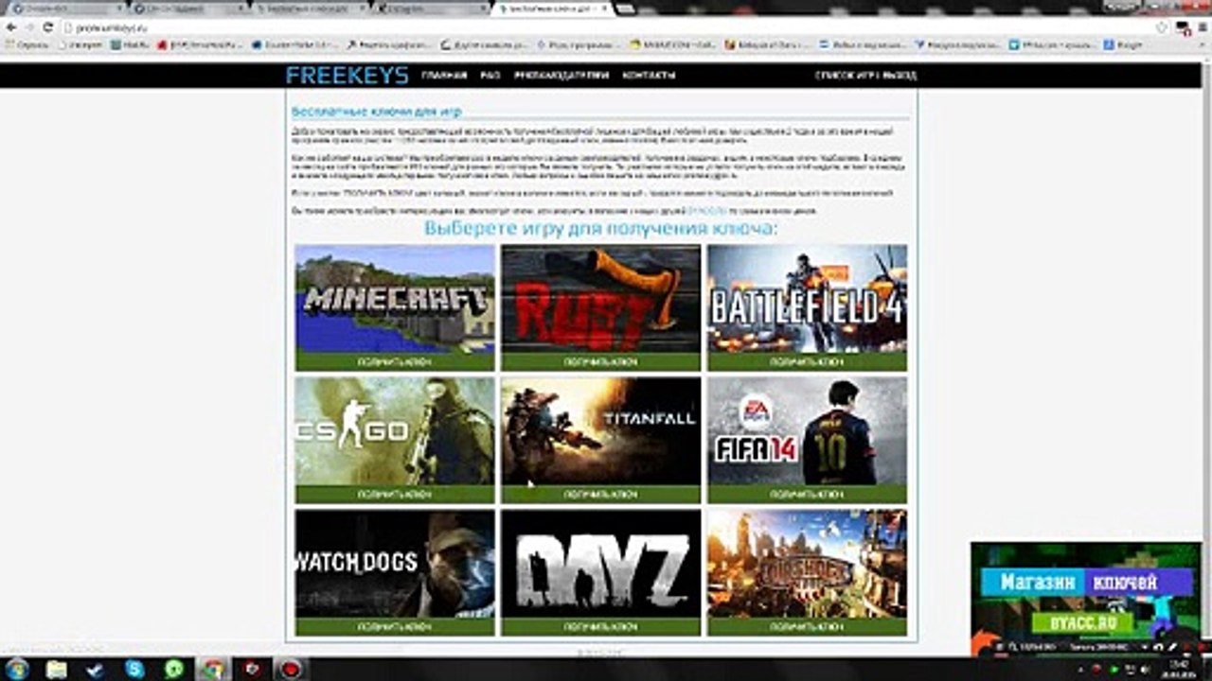1212x681 pixels.
Task: Select the Titanfall game thumbnail
Action: coord(601,431)
